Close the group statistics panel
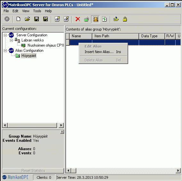Screen dimensions: 182x181 [62, 132]
